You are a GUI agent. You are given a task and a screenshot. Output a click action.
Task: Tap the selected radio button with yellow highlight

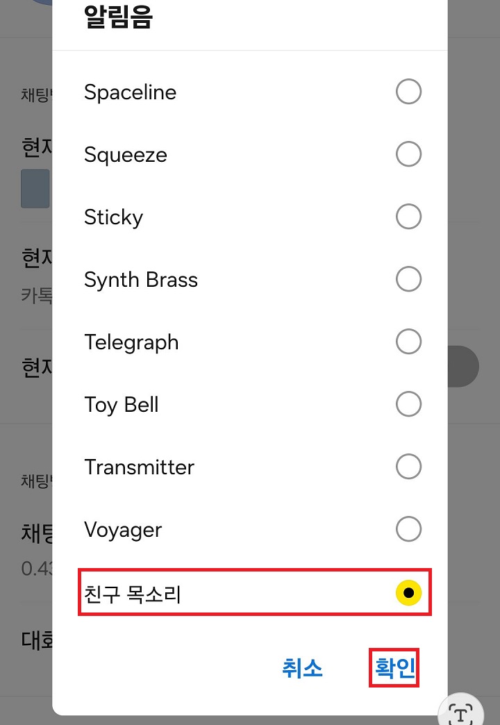click(x=410, y=592)
